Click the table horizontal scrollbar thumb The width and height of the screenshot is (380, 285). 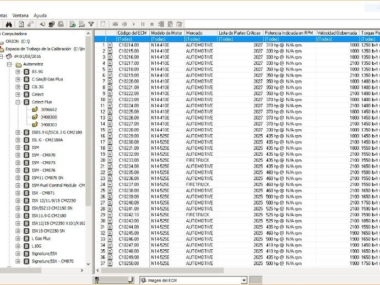(x=162, y=271)
